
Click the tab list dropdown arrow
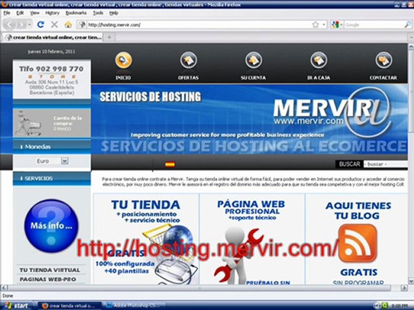tap(411, 37)
